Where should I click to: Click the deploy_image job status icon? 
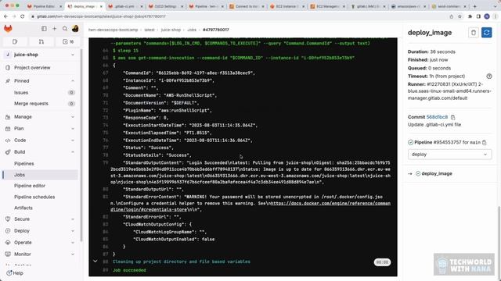click(x=418, y=173)
